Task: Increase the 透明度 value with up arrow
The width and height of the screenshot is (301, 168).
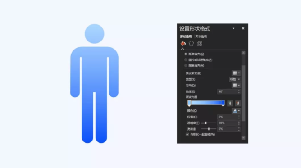Action: click(239, 122)
